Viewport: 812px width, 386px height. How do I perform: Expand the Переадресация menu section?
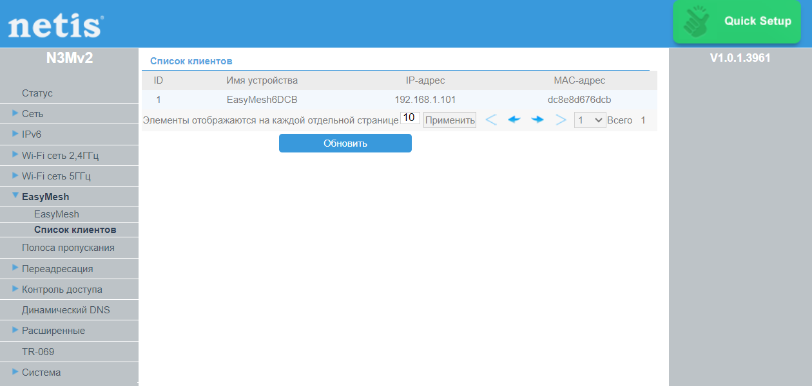coord(57,268)
